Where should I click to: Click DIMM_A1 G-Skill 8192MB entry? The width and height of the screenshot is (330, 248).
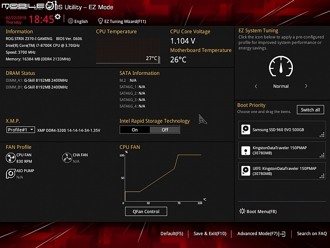pos(37,80)
